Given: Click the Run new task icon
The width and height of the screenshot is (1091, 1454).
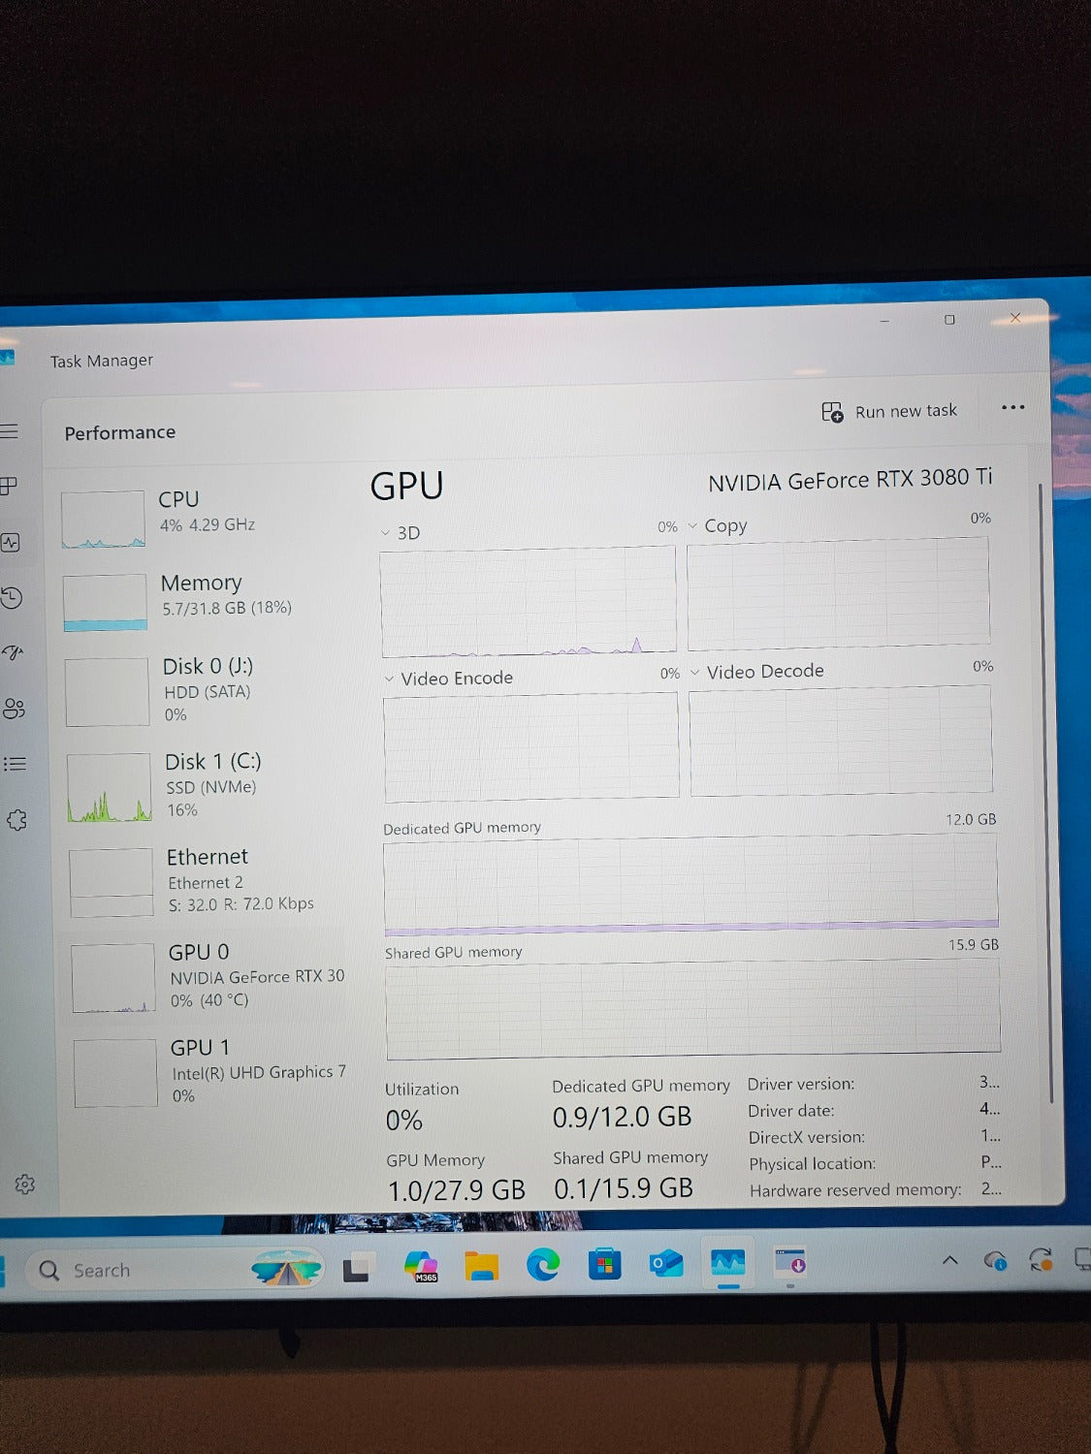Looking at the screenshot, I should pyautogui.click(x=832, y=412).
